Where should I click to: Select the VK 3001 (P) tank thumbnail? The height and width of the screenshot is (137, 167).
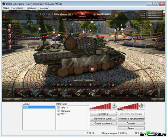50,93
